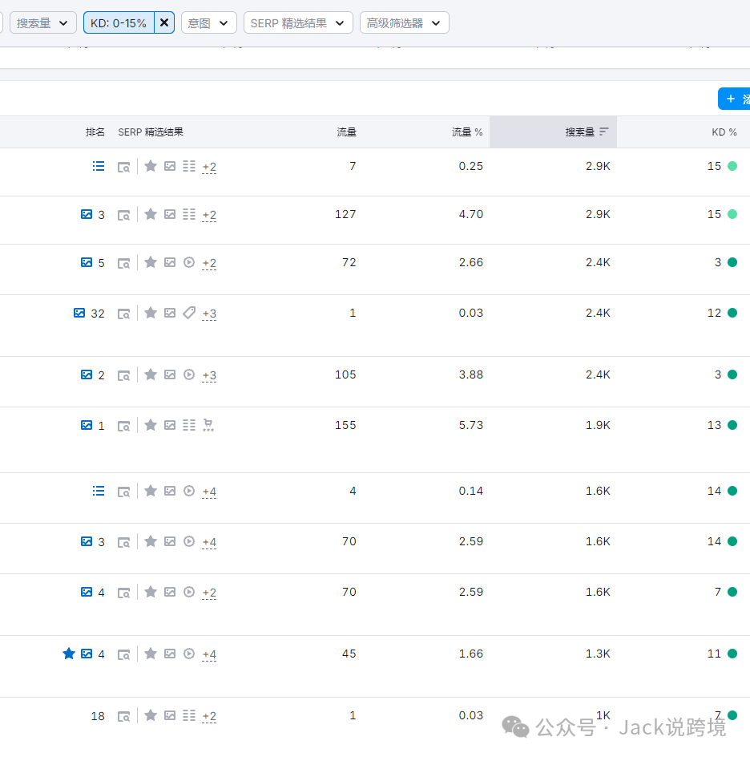This screenshot has height=757, width=750.
Task: Open SERP view icon in rank 18 row
Action: click(x=124, y=716)
